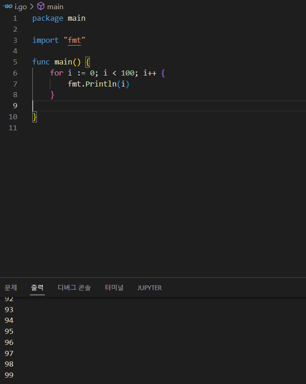Click the number 100 in loop condition
The width and height of the screenshot is (306, 384).
128,73
